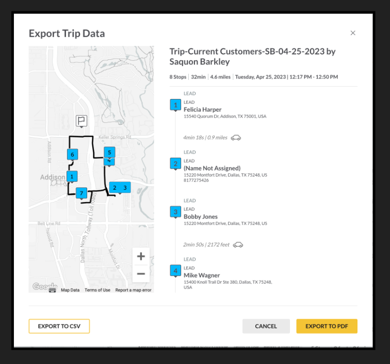Select the Mike Wagner stop name
Screen dimensions: 390x364
point(202,275)
